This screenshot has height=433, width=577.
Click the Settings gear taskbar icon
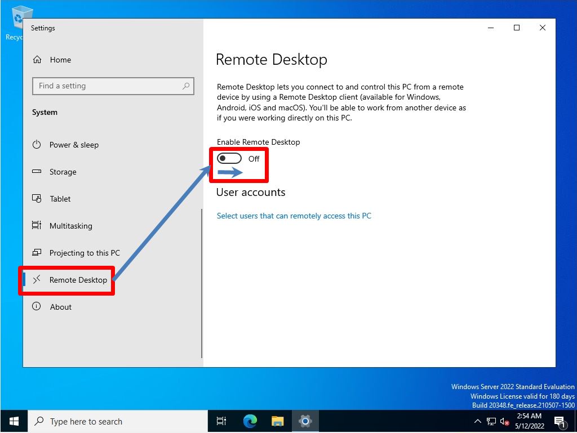305,421
